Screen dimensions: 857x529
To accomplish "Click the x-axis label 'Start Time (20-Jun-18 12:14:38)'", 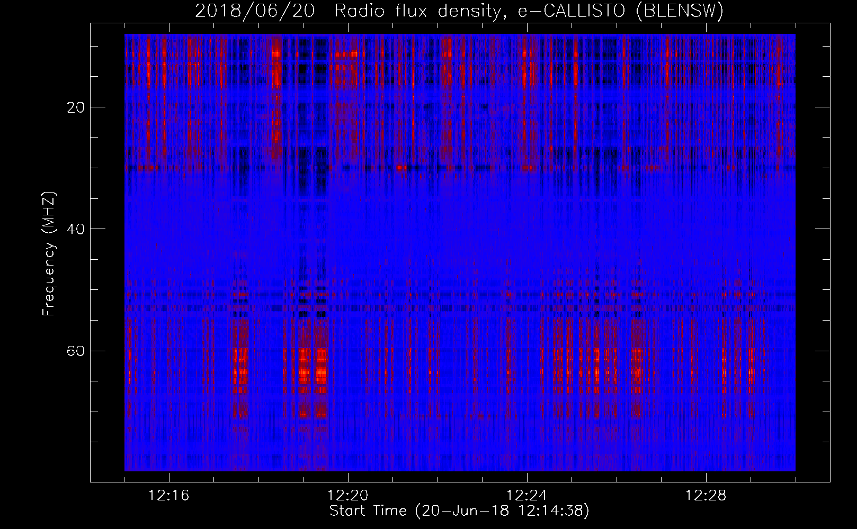I will pyautogui.click(x=459, y=511).
